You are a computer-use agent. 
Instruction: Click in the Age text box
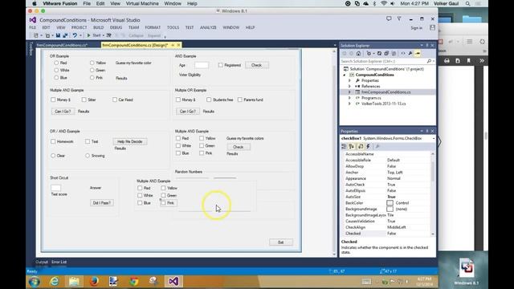[202, 65]
